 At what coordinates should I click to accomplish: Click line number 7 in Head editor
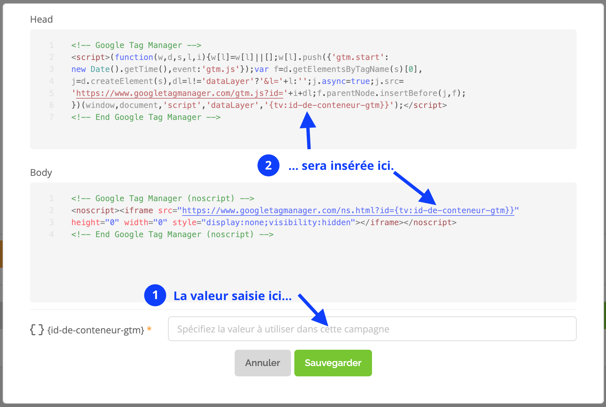coord(51,117)
